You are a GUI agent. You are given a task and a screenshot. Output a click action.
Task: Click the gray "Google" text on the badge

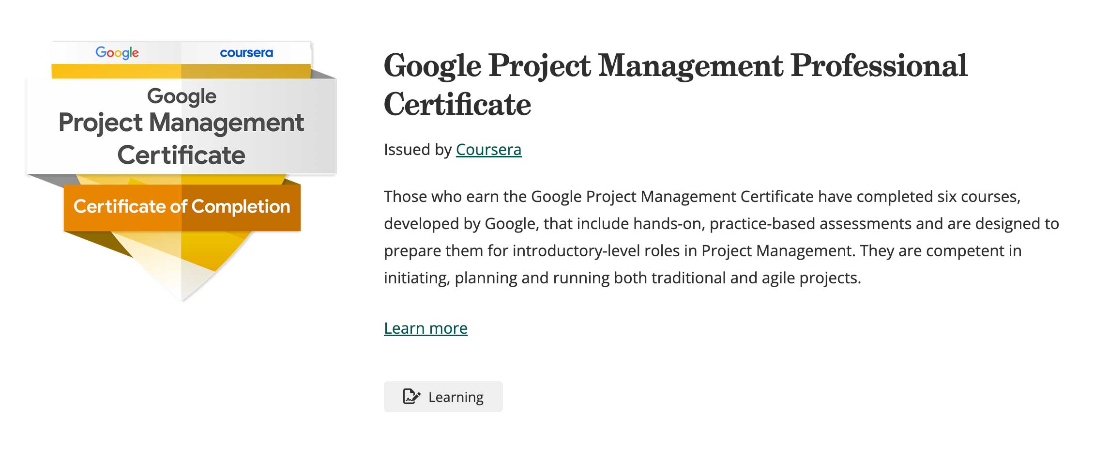[x=182, y=96]
